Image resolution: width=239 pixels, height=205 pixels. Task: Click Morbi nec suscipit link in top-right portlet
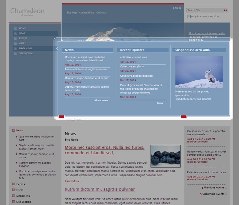tap(207, 36)
